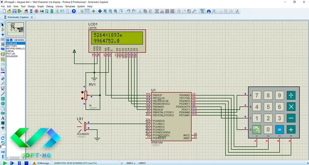
Task: Save the project with floppy disk icon
Action: pyautogui.click(x=15, y=11)
